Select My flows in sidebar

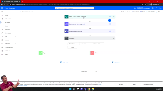pos(7,22)
